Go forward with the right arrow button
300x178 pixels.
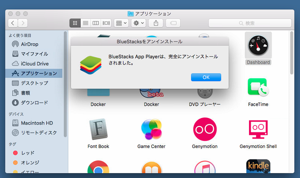[23, 23]
